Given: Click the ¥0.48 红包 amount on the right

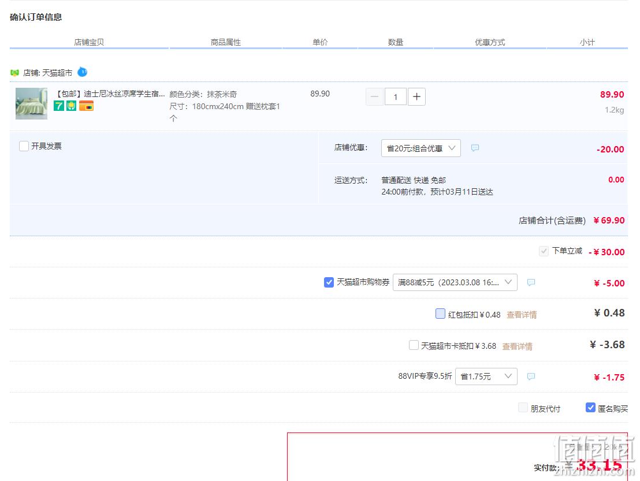Looking at the screenshot, I should click(609, 313).
